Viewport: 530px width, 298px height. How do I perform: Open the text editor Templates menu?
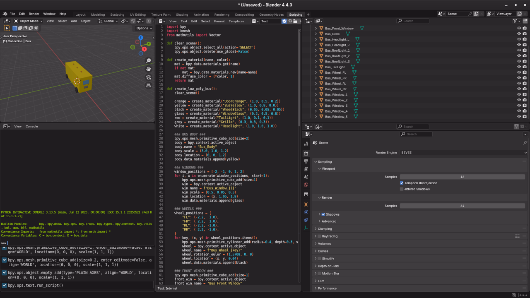pos(236,21)
